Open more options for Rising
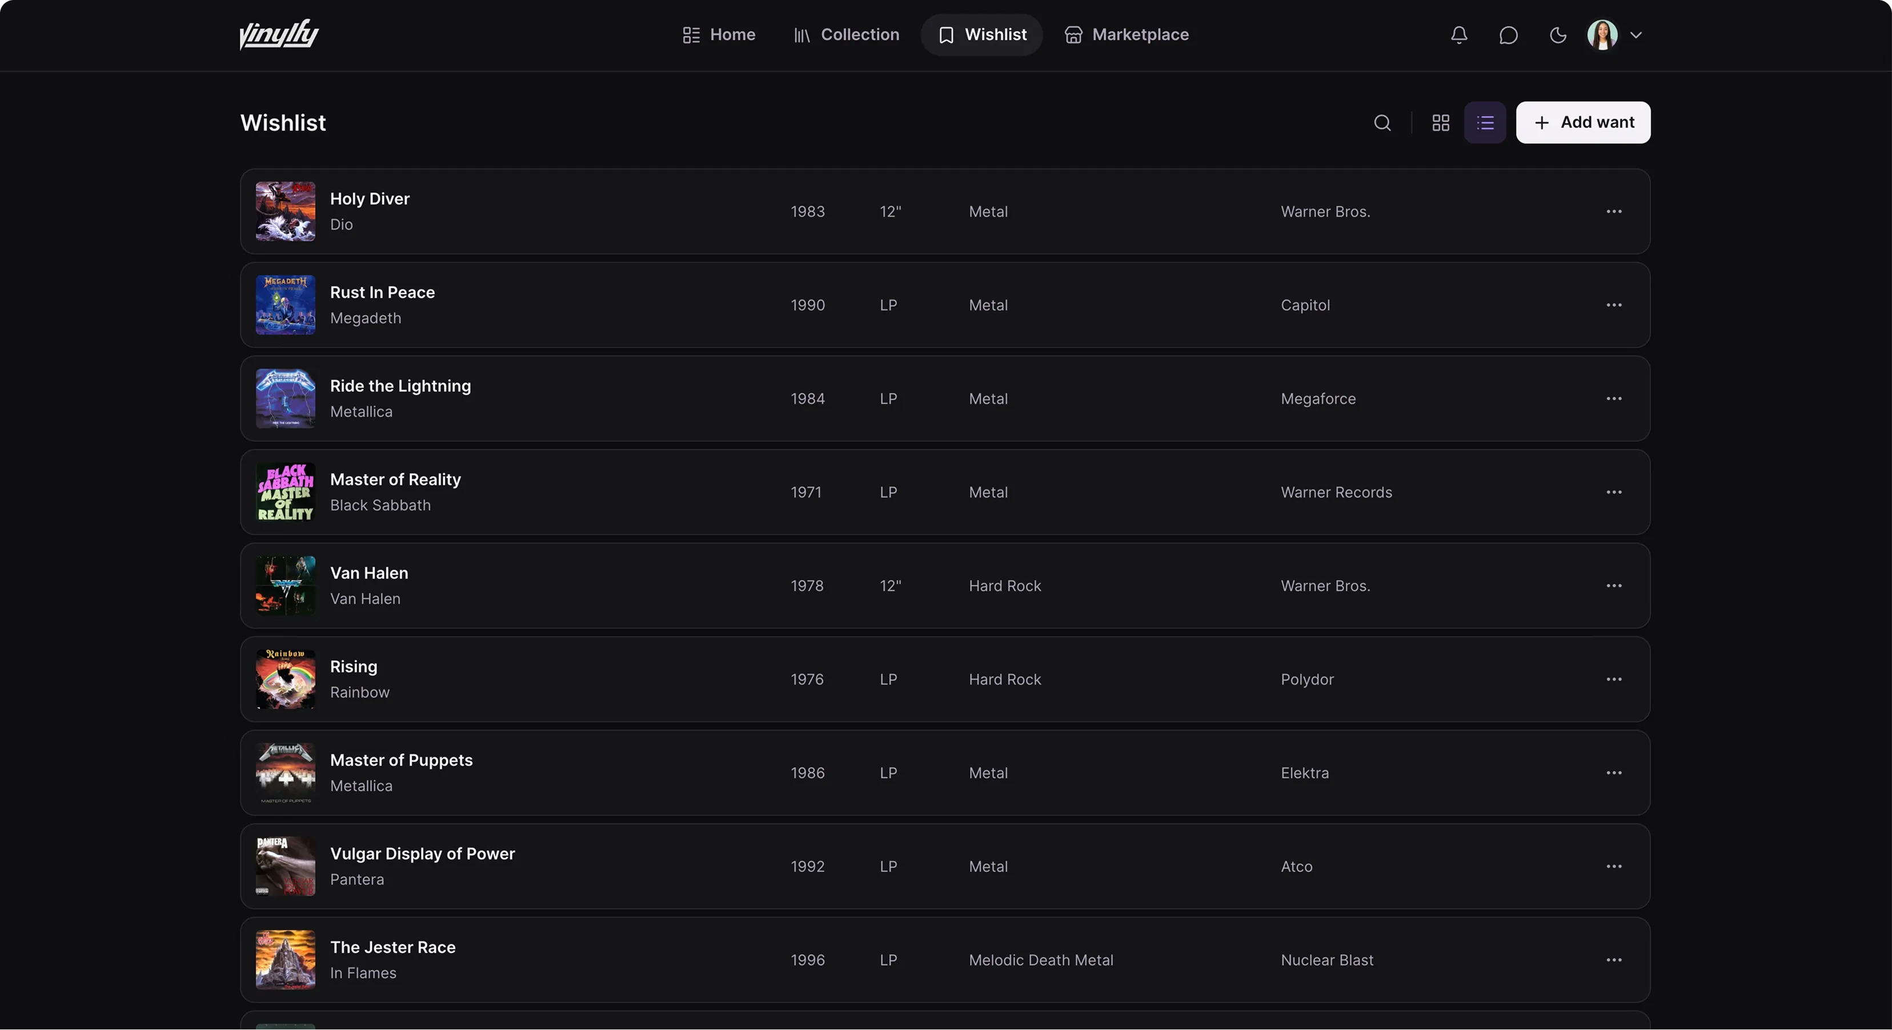This screenshot has width=1892, height=1030. point(1614,680)
